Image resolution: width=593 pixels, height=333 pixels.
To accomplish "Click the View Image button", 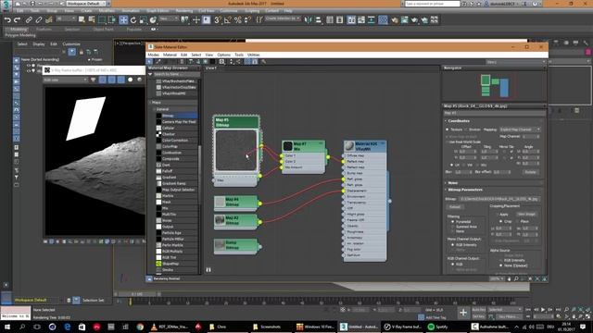I will point(526,214).
